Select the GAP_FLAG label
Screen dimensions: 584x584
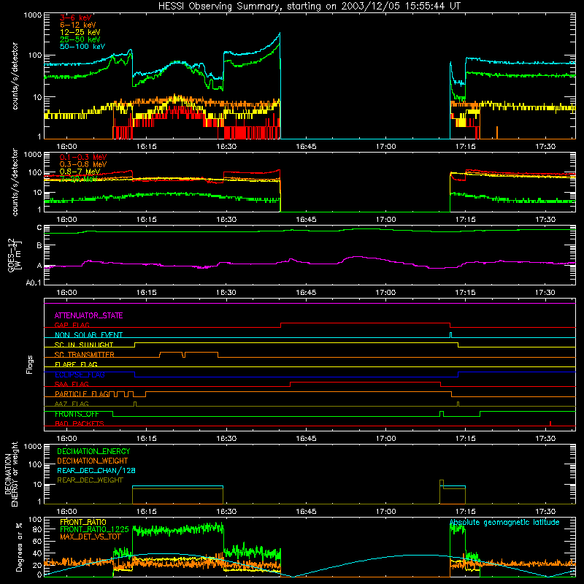(72, 325)
